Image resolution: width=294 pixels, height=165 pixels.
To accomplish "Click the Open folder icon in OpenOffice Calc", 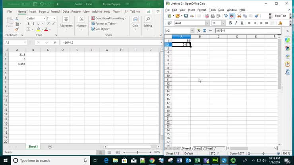I will click(x=177, y=16).
